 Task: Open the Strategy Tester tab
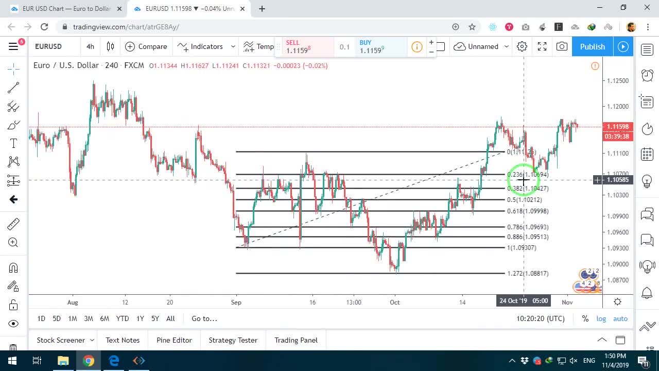233,340
